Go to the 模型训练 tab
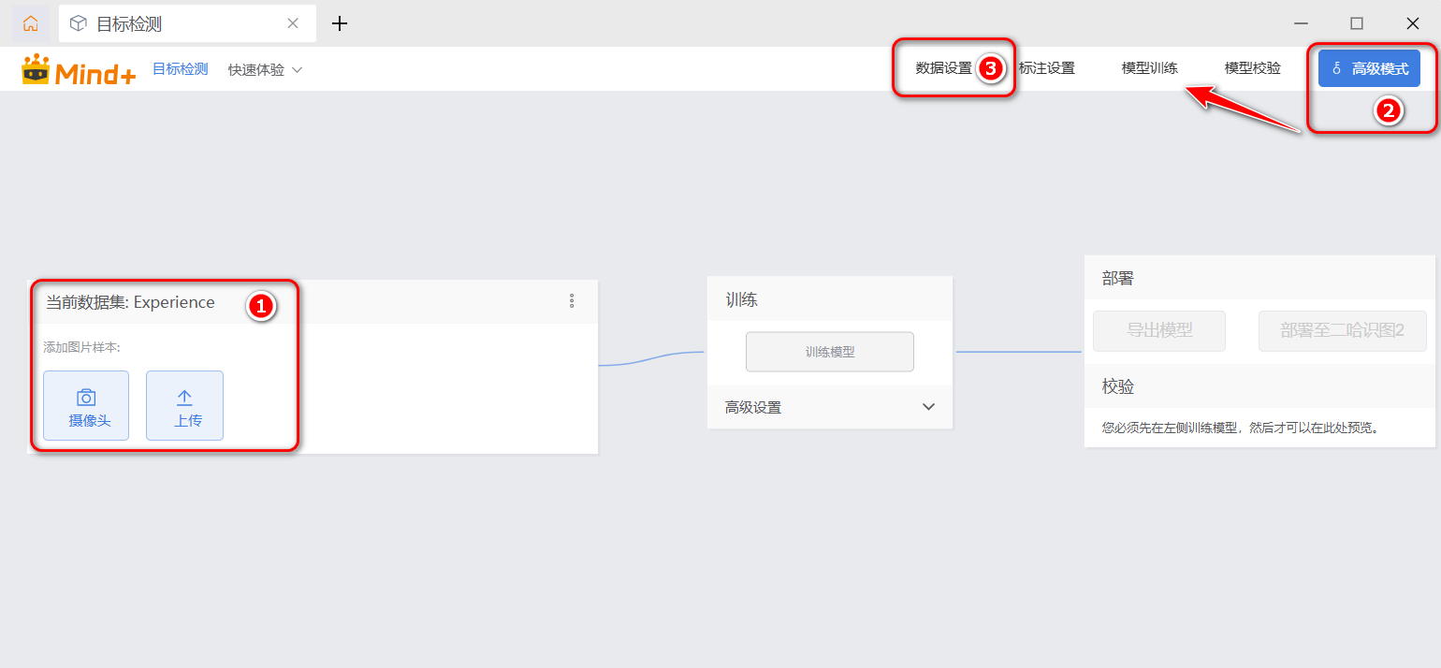Image resolution: width=1441 pixels, height=668 pixels. tap(1149, 68)
